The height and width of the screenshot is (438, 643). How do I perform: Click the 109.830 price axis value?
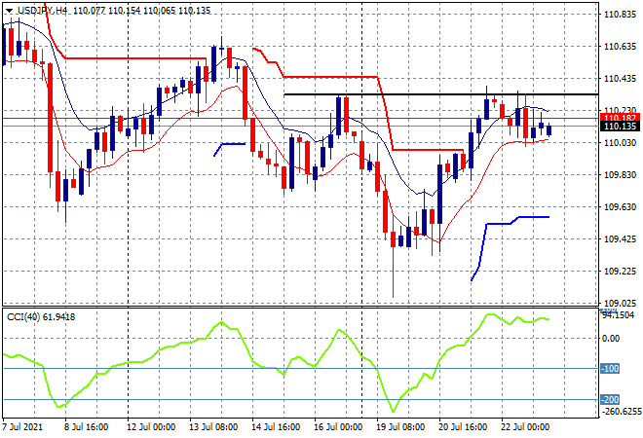point(620,174)
